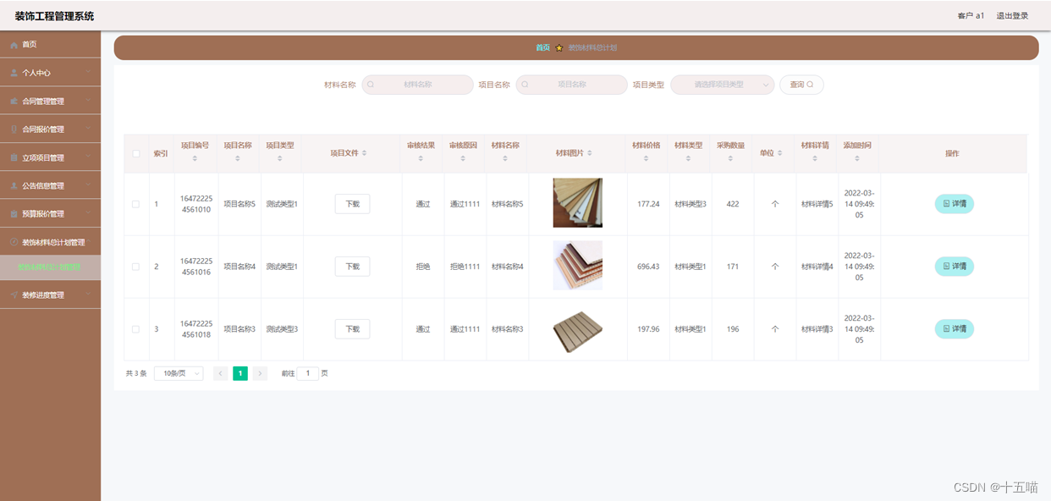
Task: Click the icon beside 合同报价管理
Action: pos(14,129)
